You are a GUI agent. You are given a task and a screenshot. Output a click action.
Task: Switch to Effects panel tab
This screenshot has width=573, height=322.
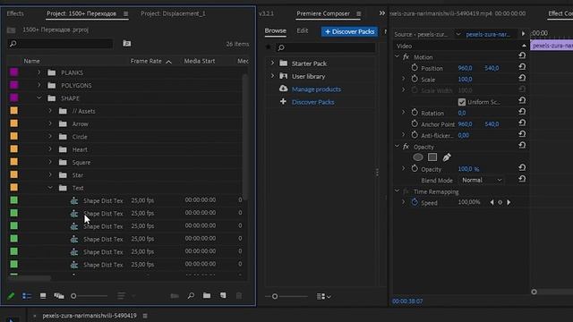[x=15, y=13]
